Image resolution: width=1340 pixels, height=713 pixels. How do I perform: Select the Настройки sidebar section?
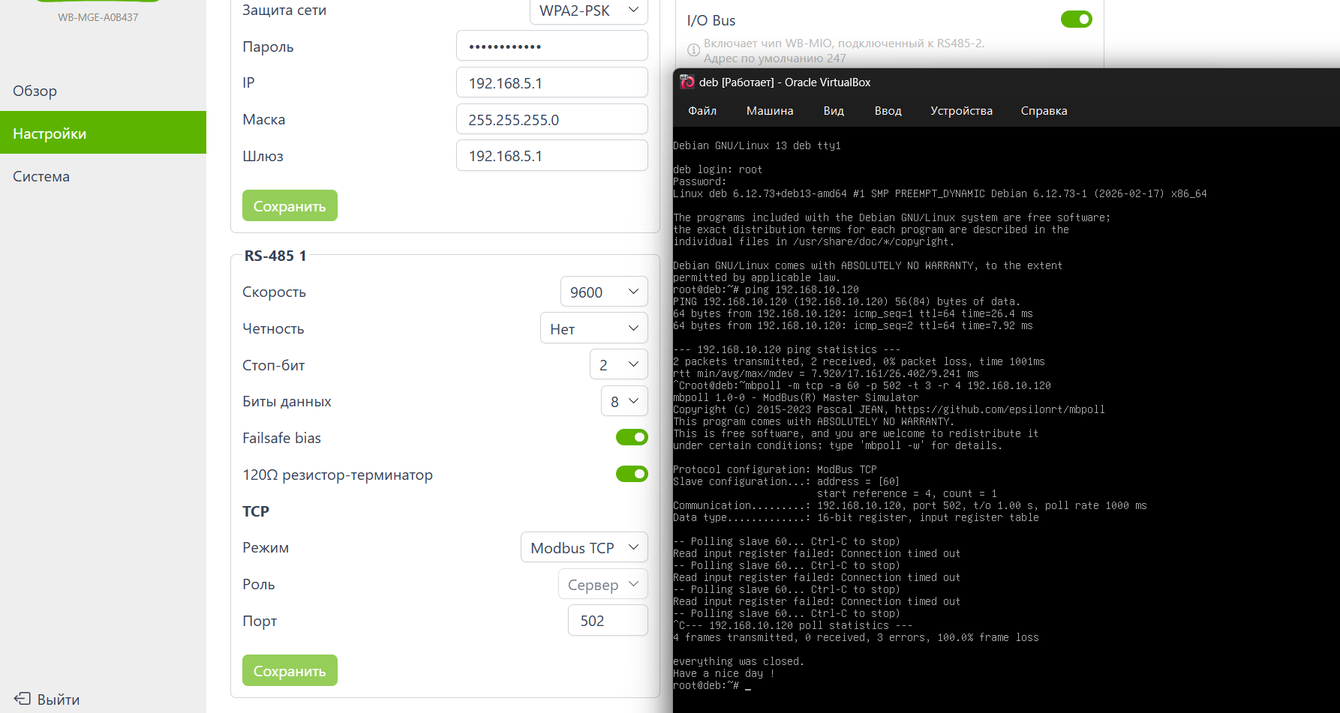pyautogui.click(x=103, y=133)
